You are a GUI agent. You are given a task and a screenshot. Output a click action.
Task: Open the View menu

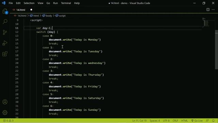[x=40, y=3]
